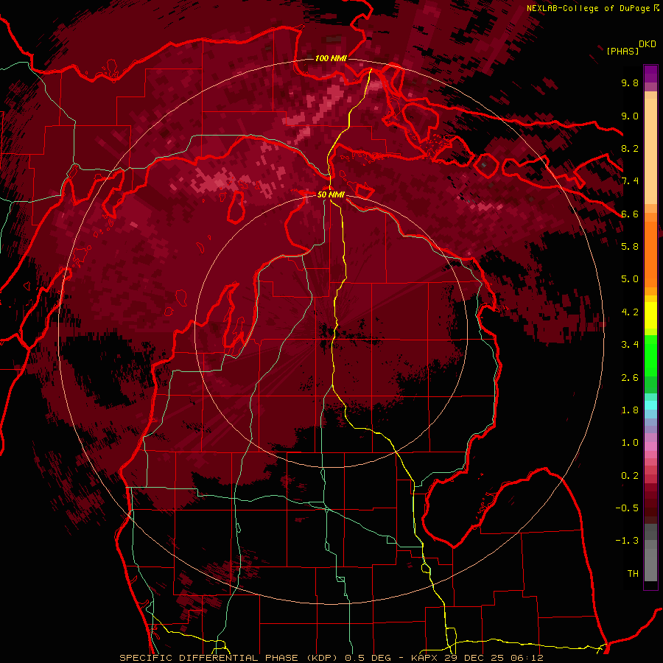Click the 3.4 value on the color scale
This screenshot has height=663, width=663.
tap(630, 345)
